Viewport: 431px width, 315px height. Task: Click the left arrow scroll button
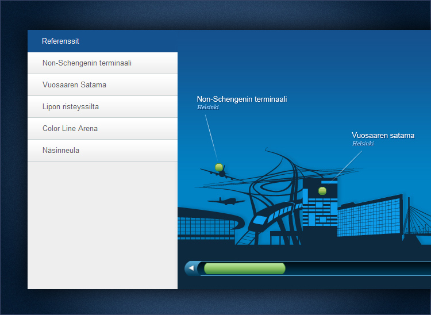(191, 268)
